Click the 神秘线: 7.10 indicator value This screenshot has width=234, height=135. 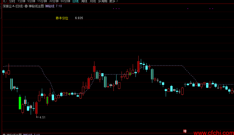[54, 6]
